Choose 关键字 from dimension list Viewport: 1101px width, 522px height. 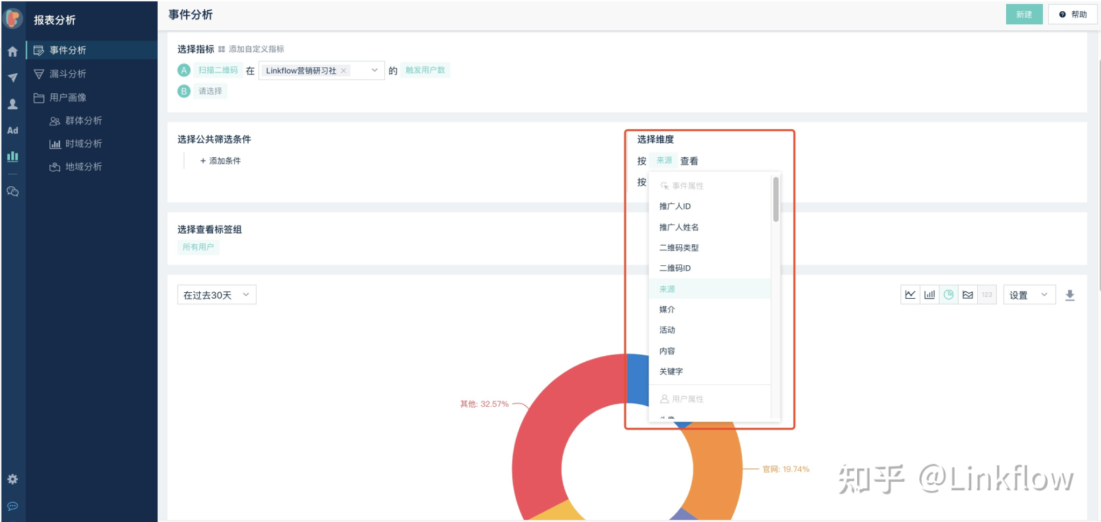[x=710, y=371]
